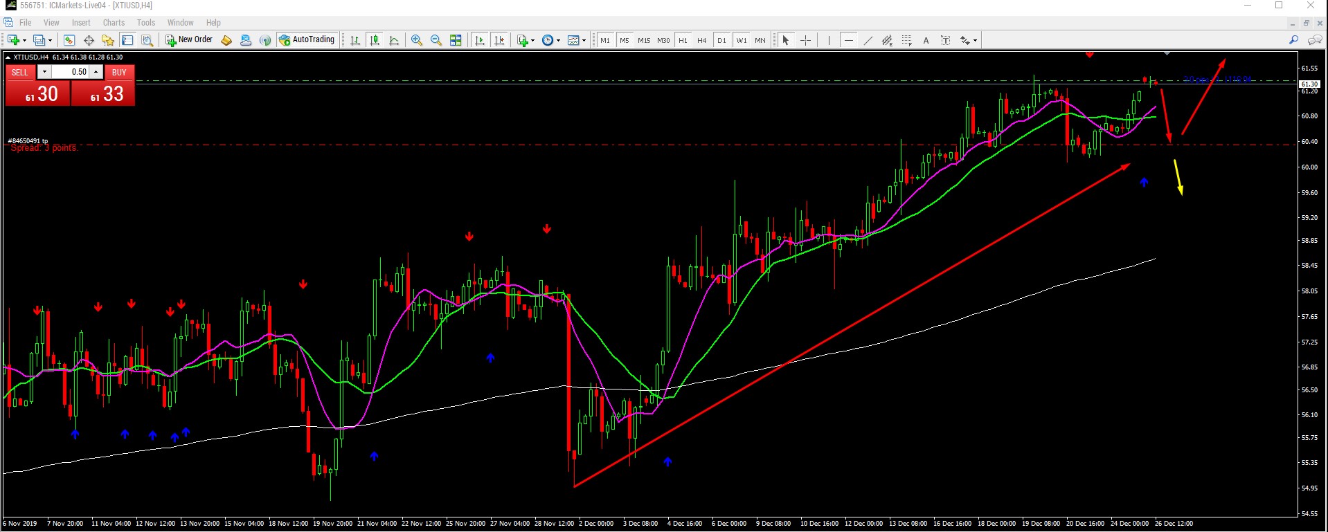Show the Data Window crosshair-circle icon
This screenshot has height=532, width=1328.
click(x=89, y=40)
